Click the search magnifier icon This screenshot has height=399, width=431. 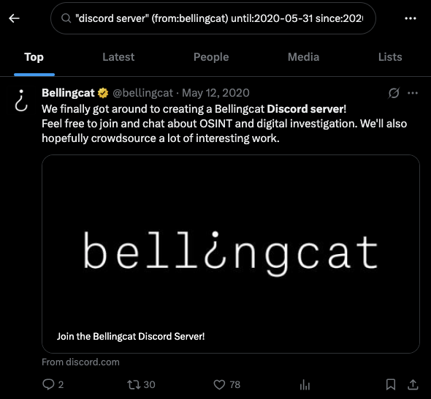(66, 18)
